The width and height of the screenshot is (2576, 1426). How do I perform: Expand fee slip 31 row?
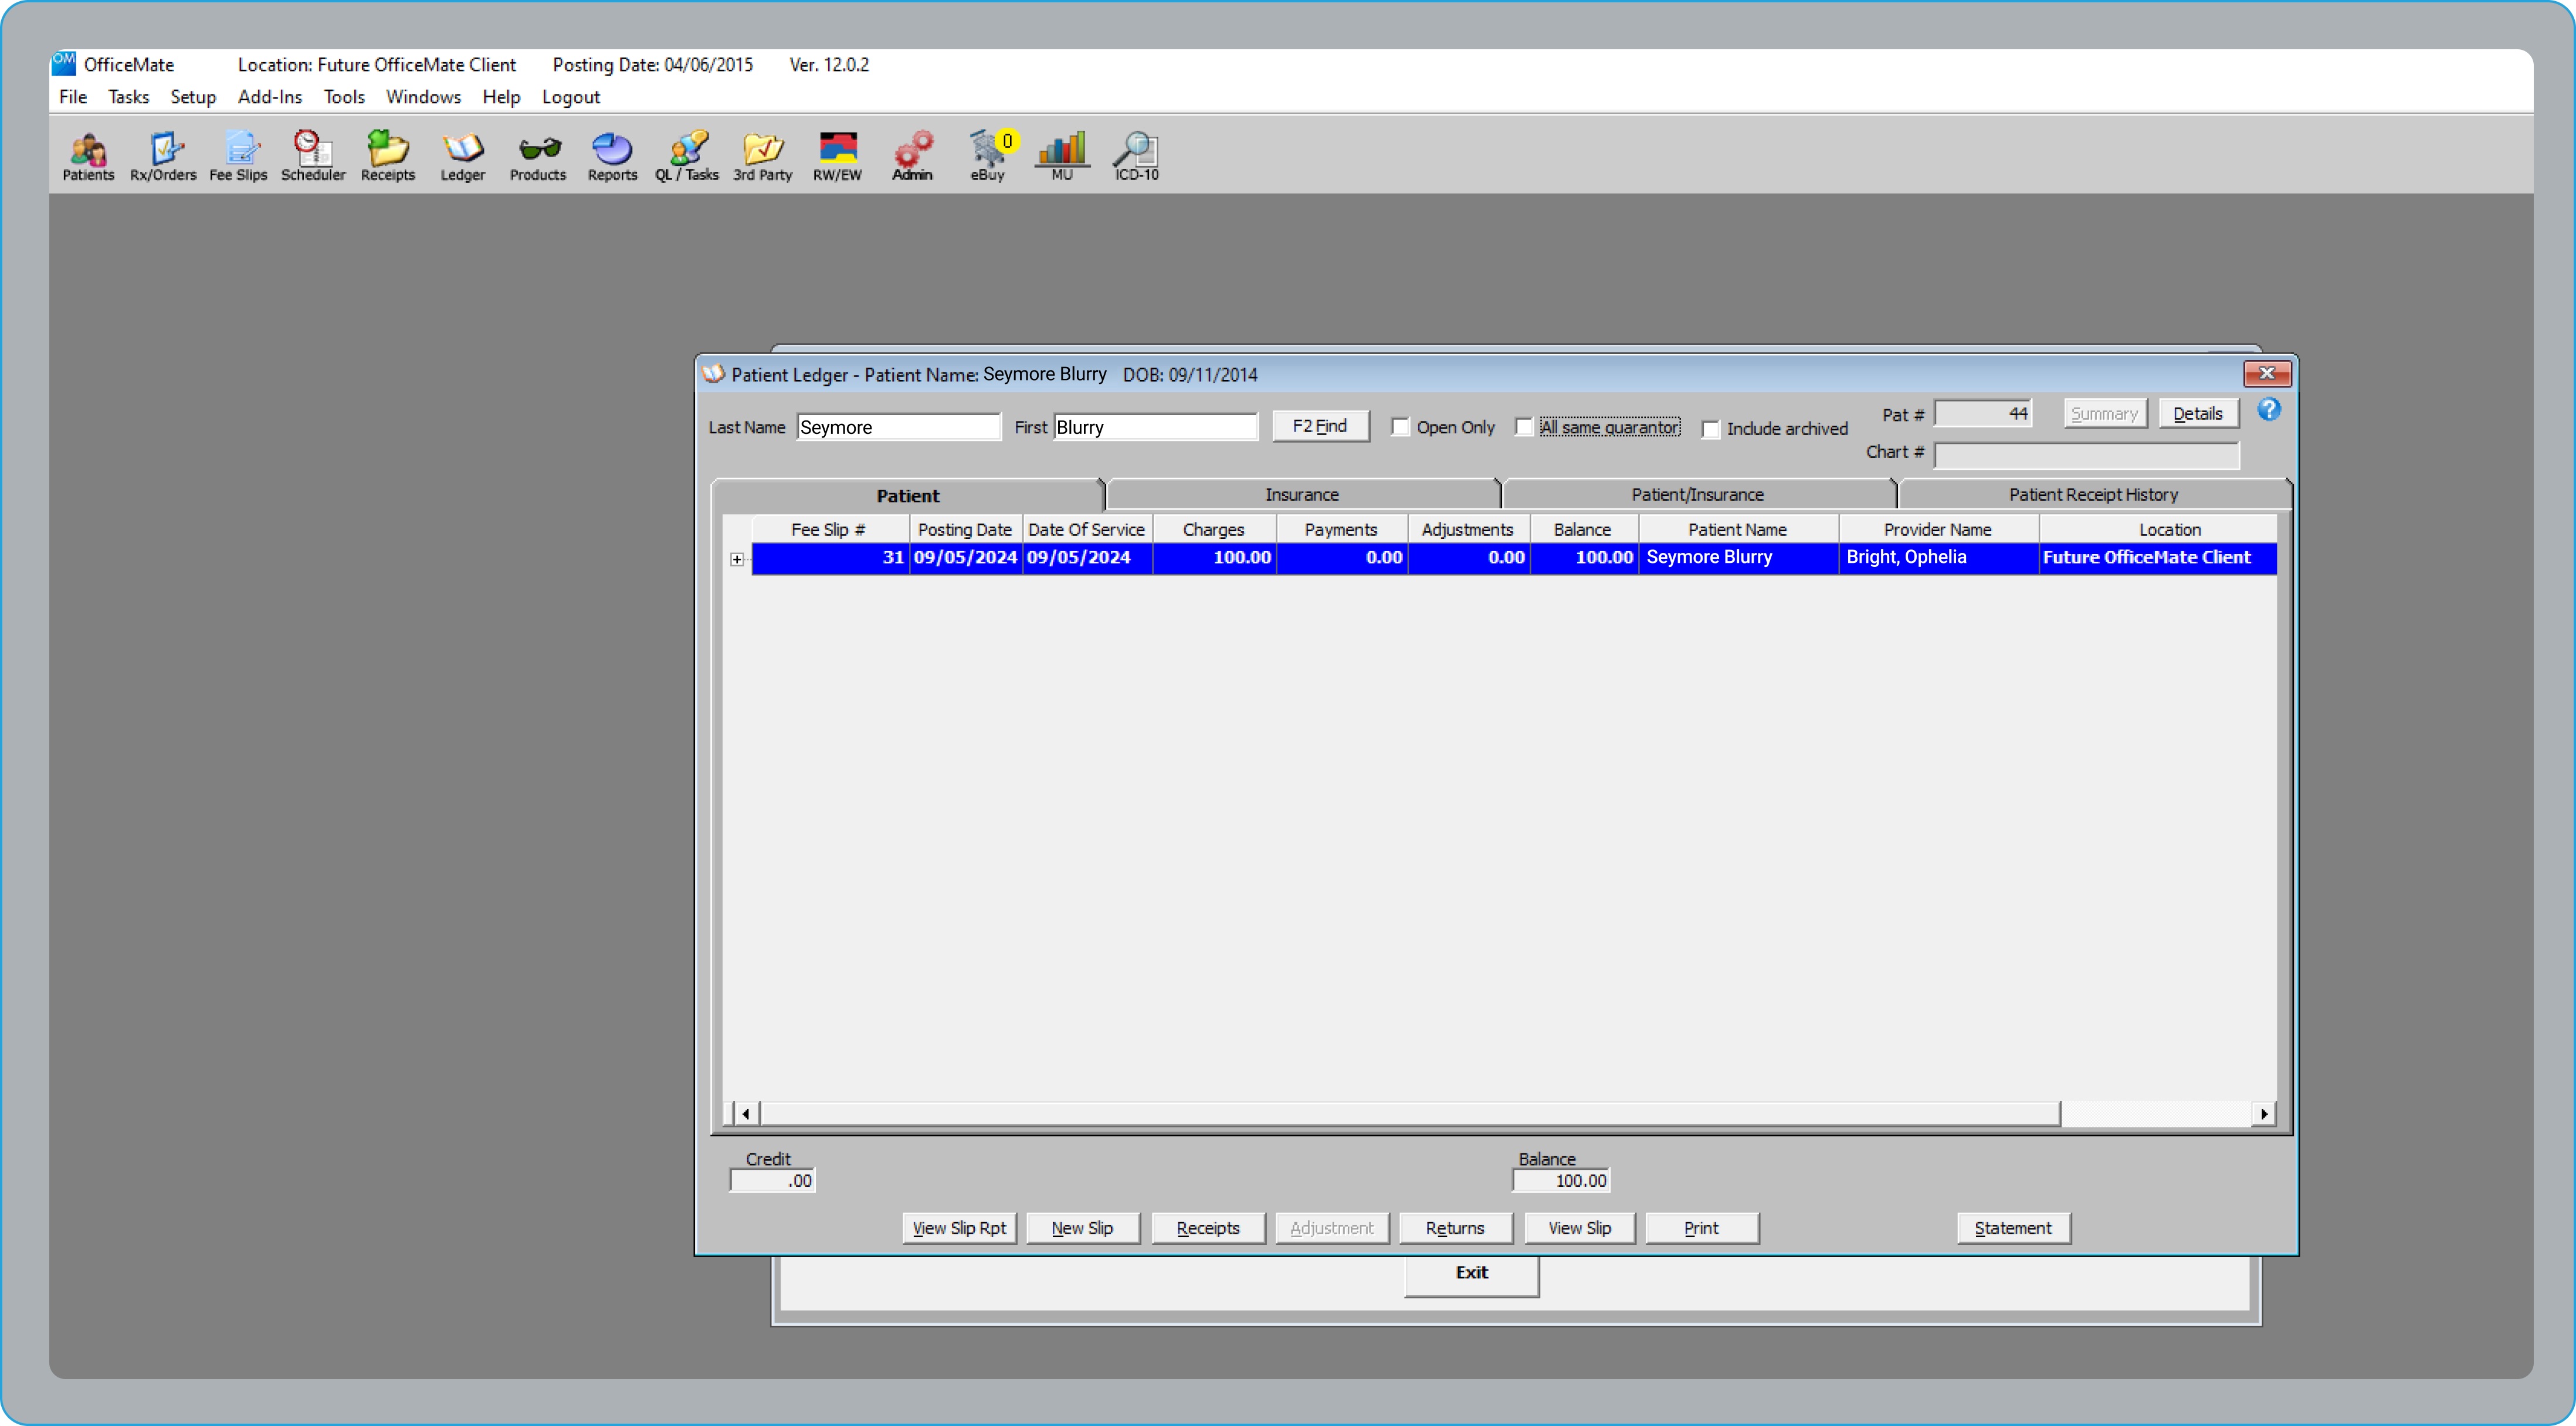point(737,559)
